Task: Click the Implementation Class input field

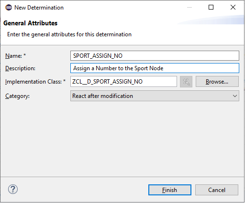Action: point(123,82)
